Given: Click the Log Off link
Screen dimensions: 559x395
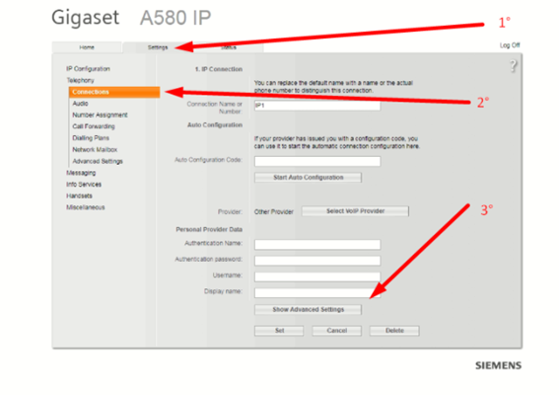Looking at the screenshot, I should click(510, 45).
